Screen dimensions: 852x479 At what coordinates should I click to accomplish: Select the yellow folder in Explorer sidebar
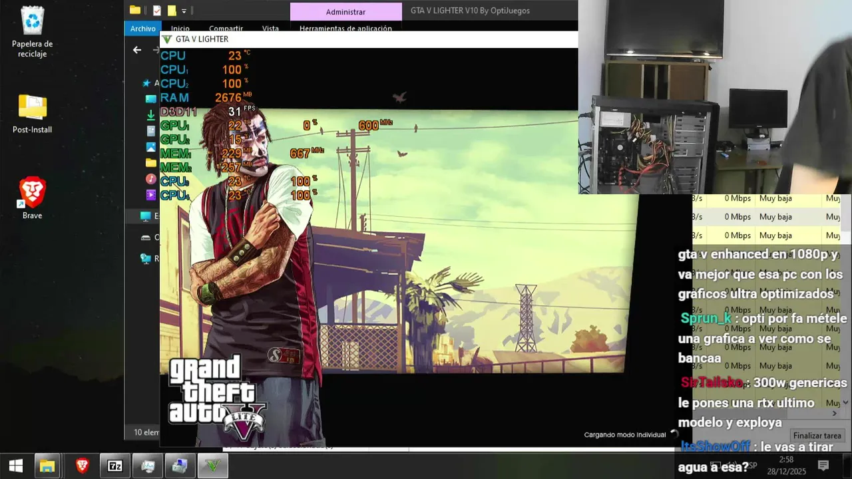[151, 163]
